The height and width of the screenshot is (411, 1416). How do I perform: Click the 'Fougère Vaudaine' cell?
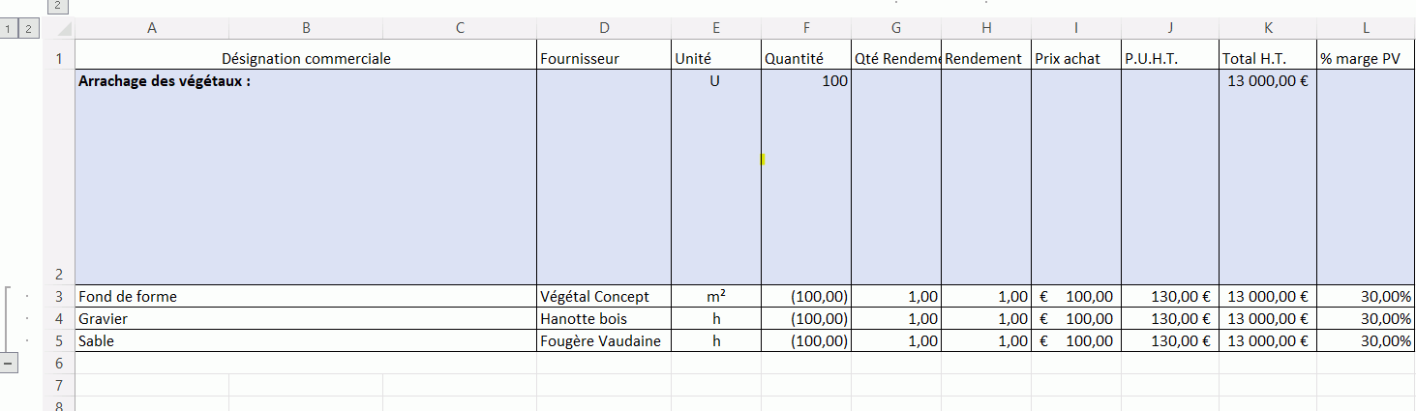pos(604,340)
